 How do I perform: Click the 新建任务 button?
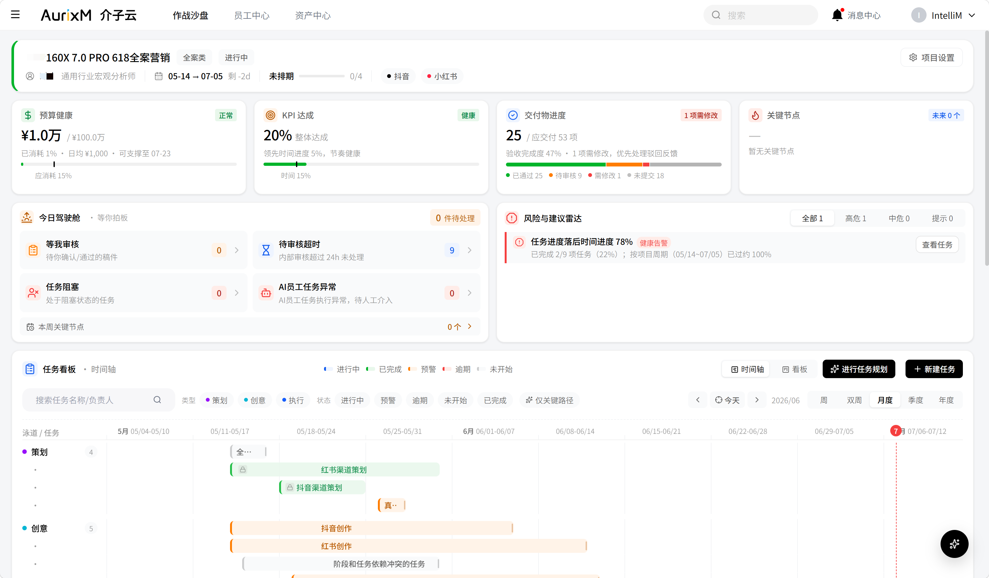tap(934, 369)
